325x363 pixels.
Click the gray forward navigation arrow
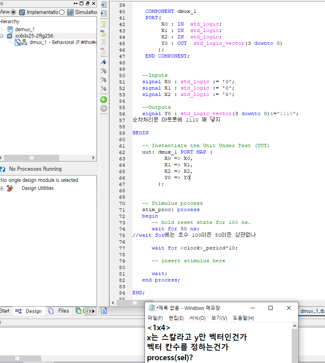click(104, 108)
